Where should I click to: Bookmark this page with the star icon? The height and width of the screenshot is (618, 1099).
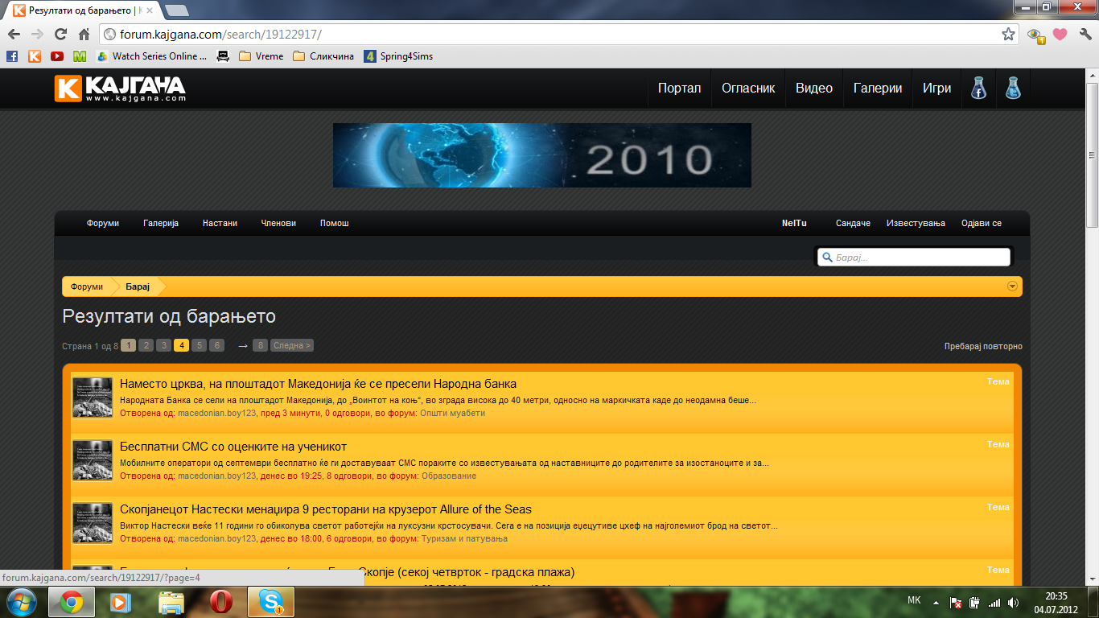[x=1008, y=35]
